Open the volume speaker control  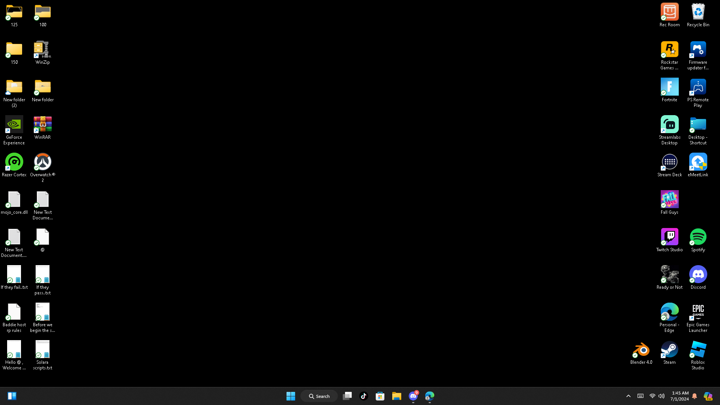pyautogui.click(x=661, y=396)
